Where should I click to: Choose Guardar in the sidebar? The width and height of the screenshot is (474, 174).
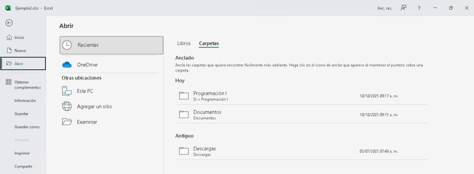[21, 114]
